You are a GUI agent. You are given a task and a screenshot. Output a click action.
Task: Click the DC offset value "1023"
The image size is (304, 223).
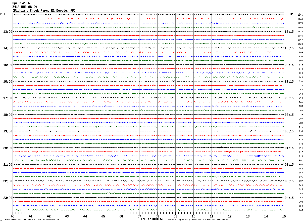coord(300,44)
